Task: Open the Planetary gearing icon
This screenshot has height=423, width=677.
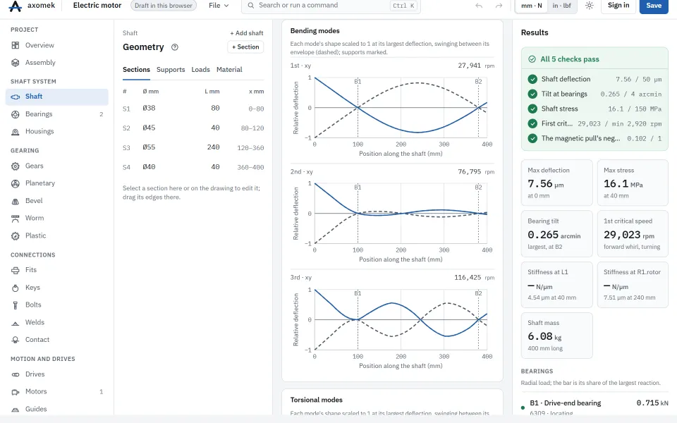Action: tap(15, 183)
